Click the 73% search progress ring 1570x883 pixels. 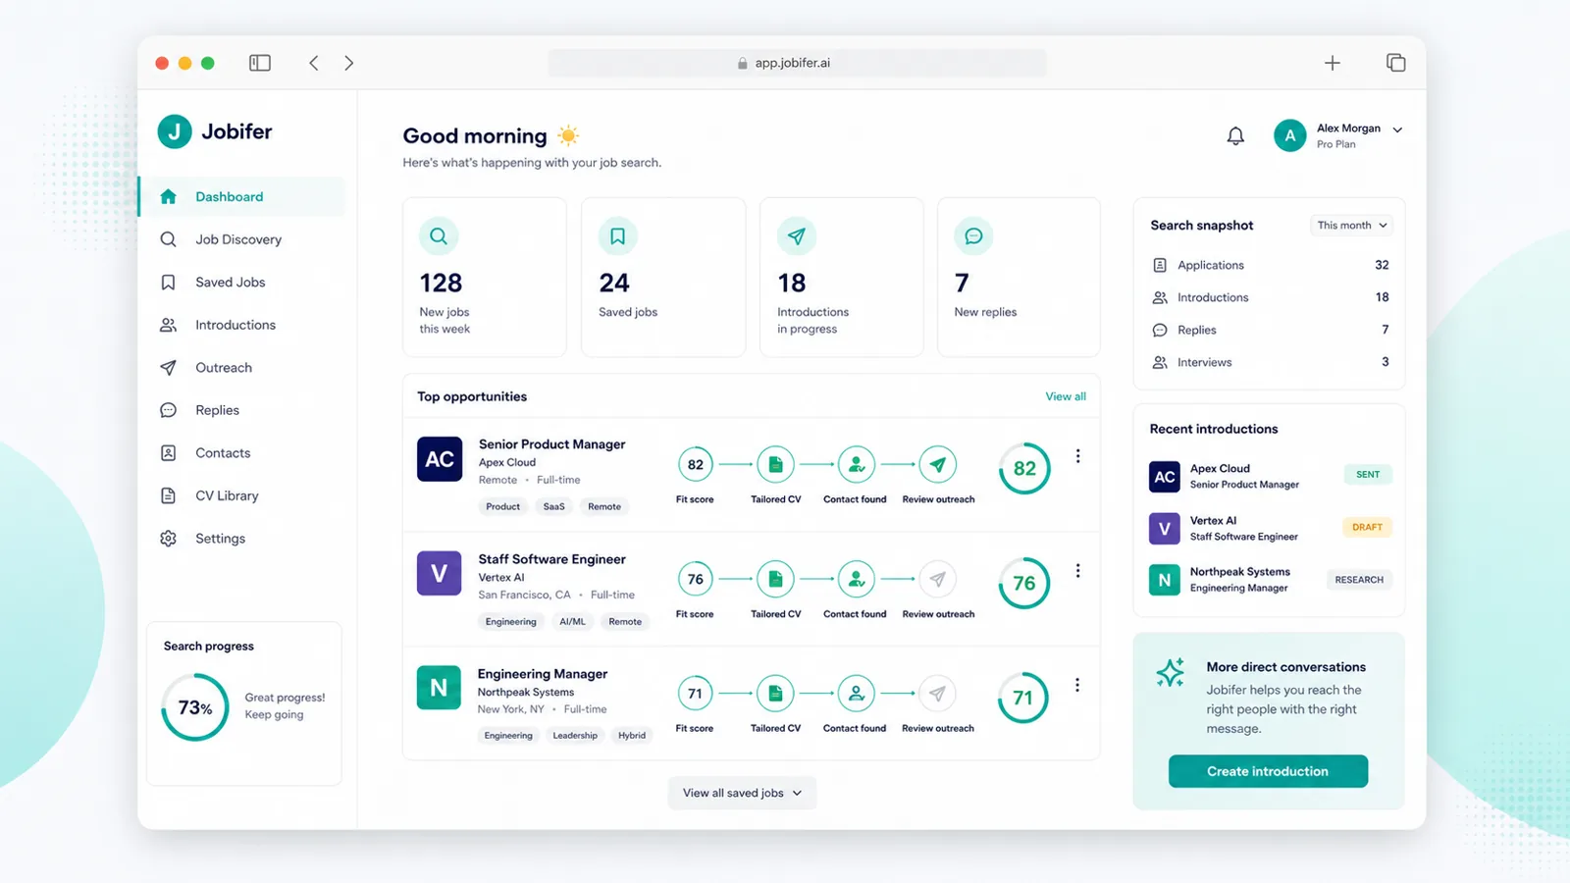195,707
